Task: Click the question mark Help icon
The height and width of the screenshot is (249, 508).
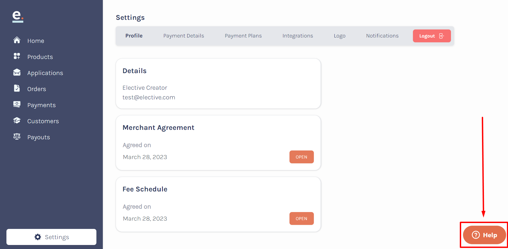Action: 476,235
